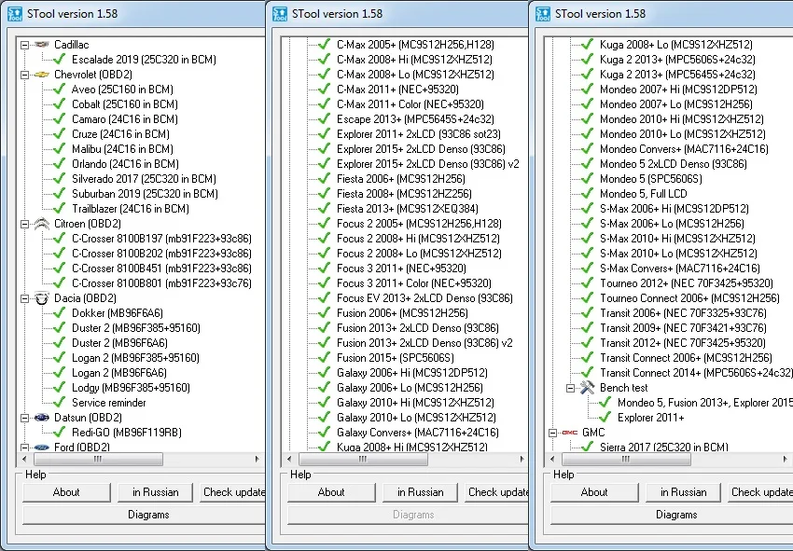Click Check update in the right window
The image size is (793, 551).
pyautogui.click(x=760, y=492)
